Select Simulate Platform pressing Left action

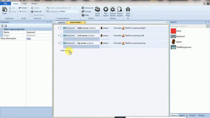click(x=129, y=36)
